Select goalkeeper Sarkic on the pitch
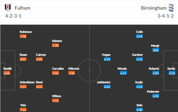The width and height of the screenshot is (178, 112). click(171, 69)
